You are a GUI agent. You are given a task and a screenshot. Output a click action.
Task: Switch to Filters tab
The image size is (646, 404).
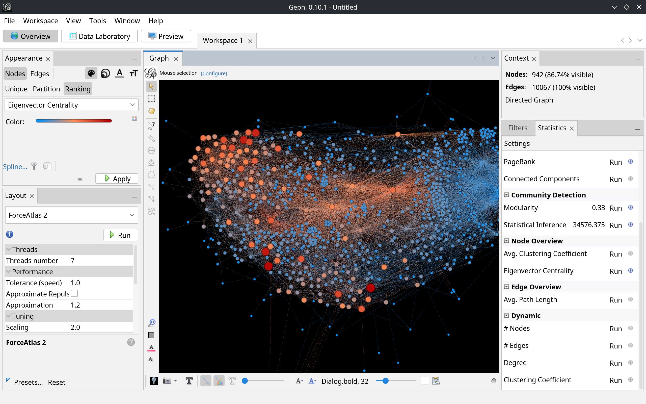click(x=518, y=128)
